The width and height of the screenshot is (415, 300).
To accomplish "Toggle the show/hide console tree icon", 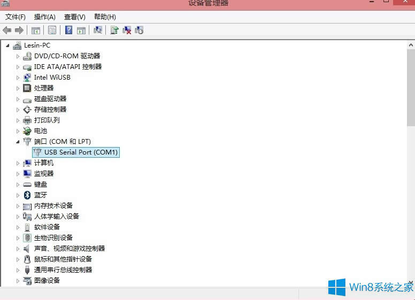I will point(36,30).
